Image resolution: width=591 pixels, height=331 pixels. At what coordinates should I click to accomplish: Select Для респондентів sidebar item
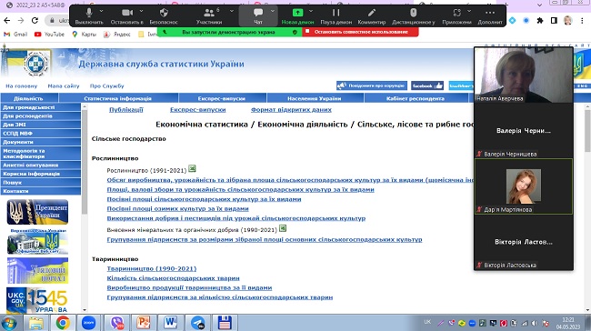click(x=41, y=116)
